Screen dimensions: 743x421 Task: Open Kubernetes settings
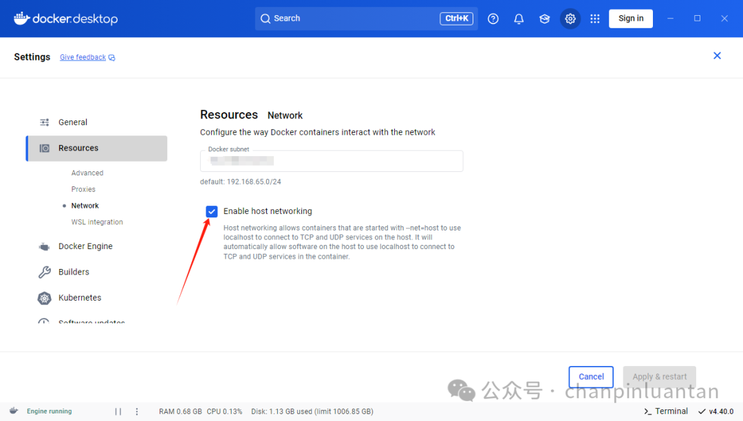pos(80,297)
